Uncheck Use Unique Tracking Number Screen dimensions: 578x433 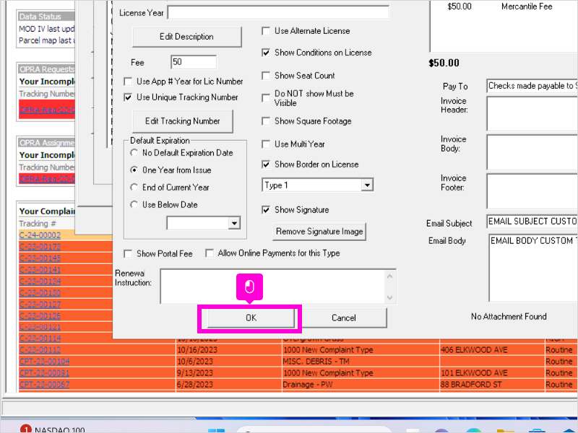128,97
